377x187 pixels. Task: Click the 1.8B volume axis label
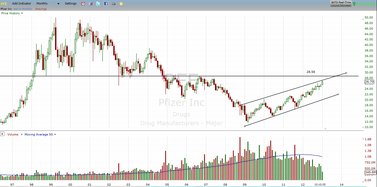point(368,139)
